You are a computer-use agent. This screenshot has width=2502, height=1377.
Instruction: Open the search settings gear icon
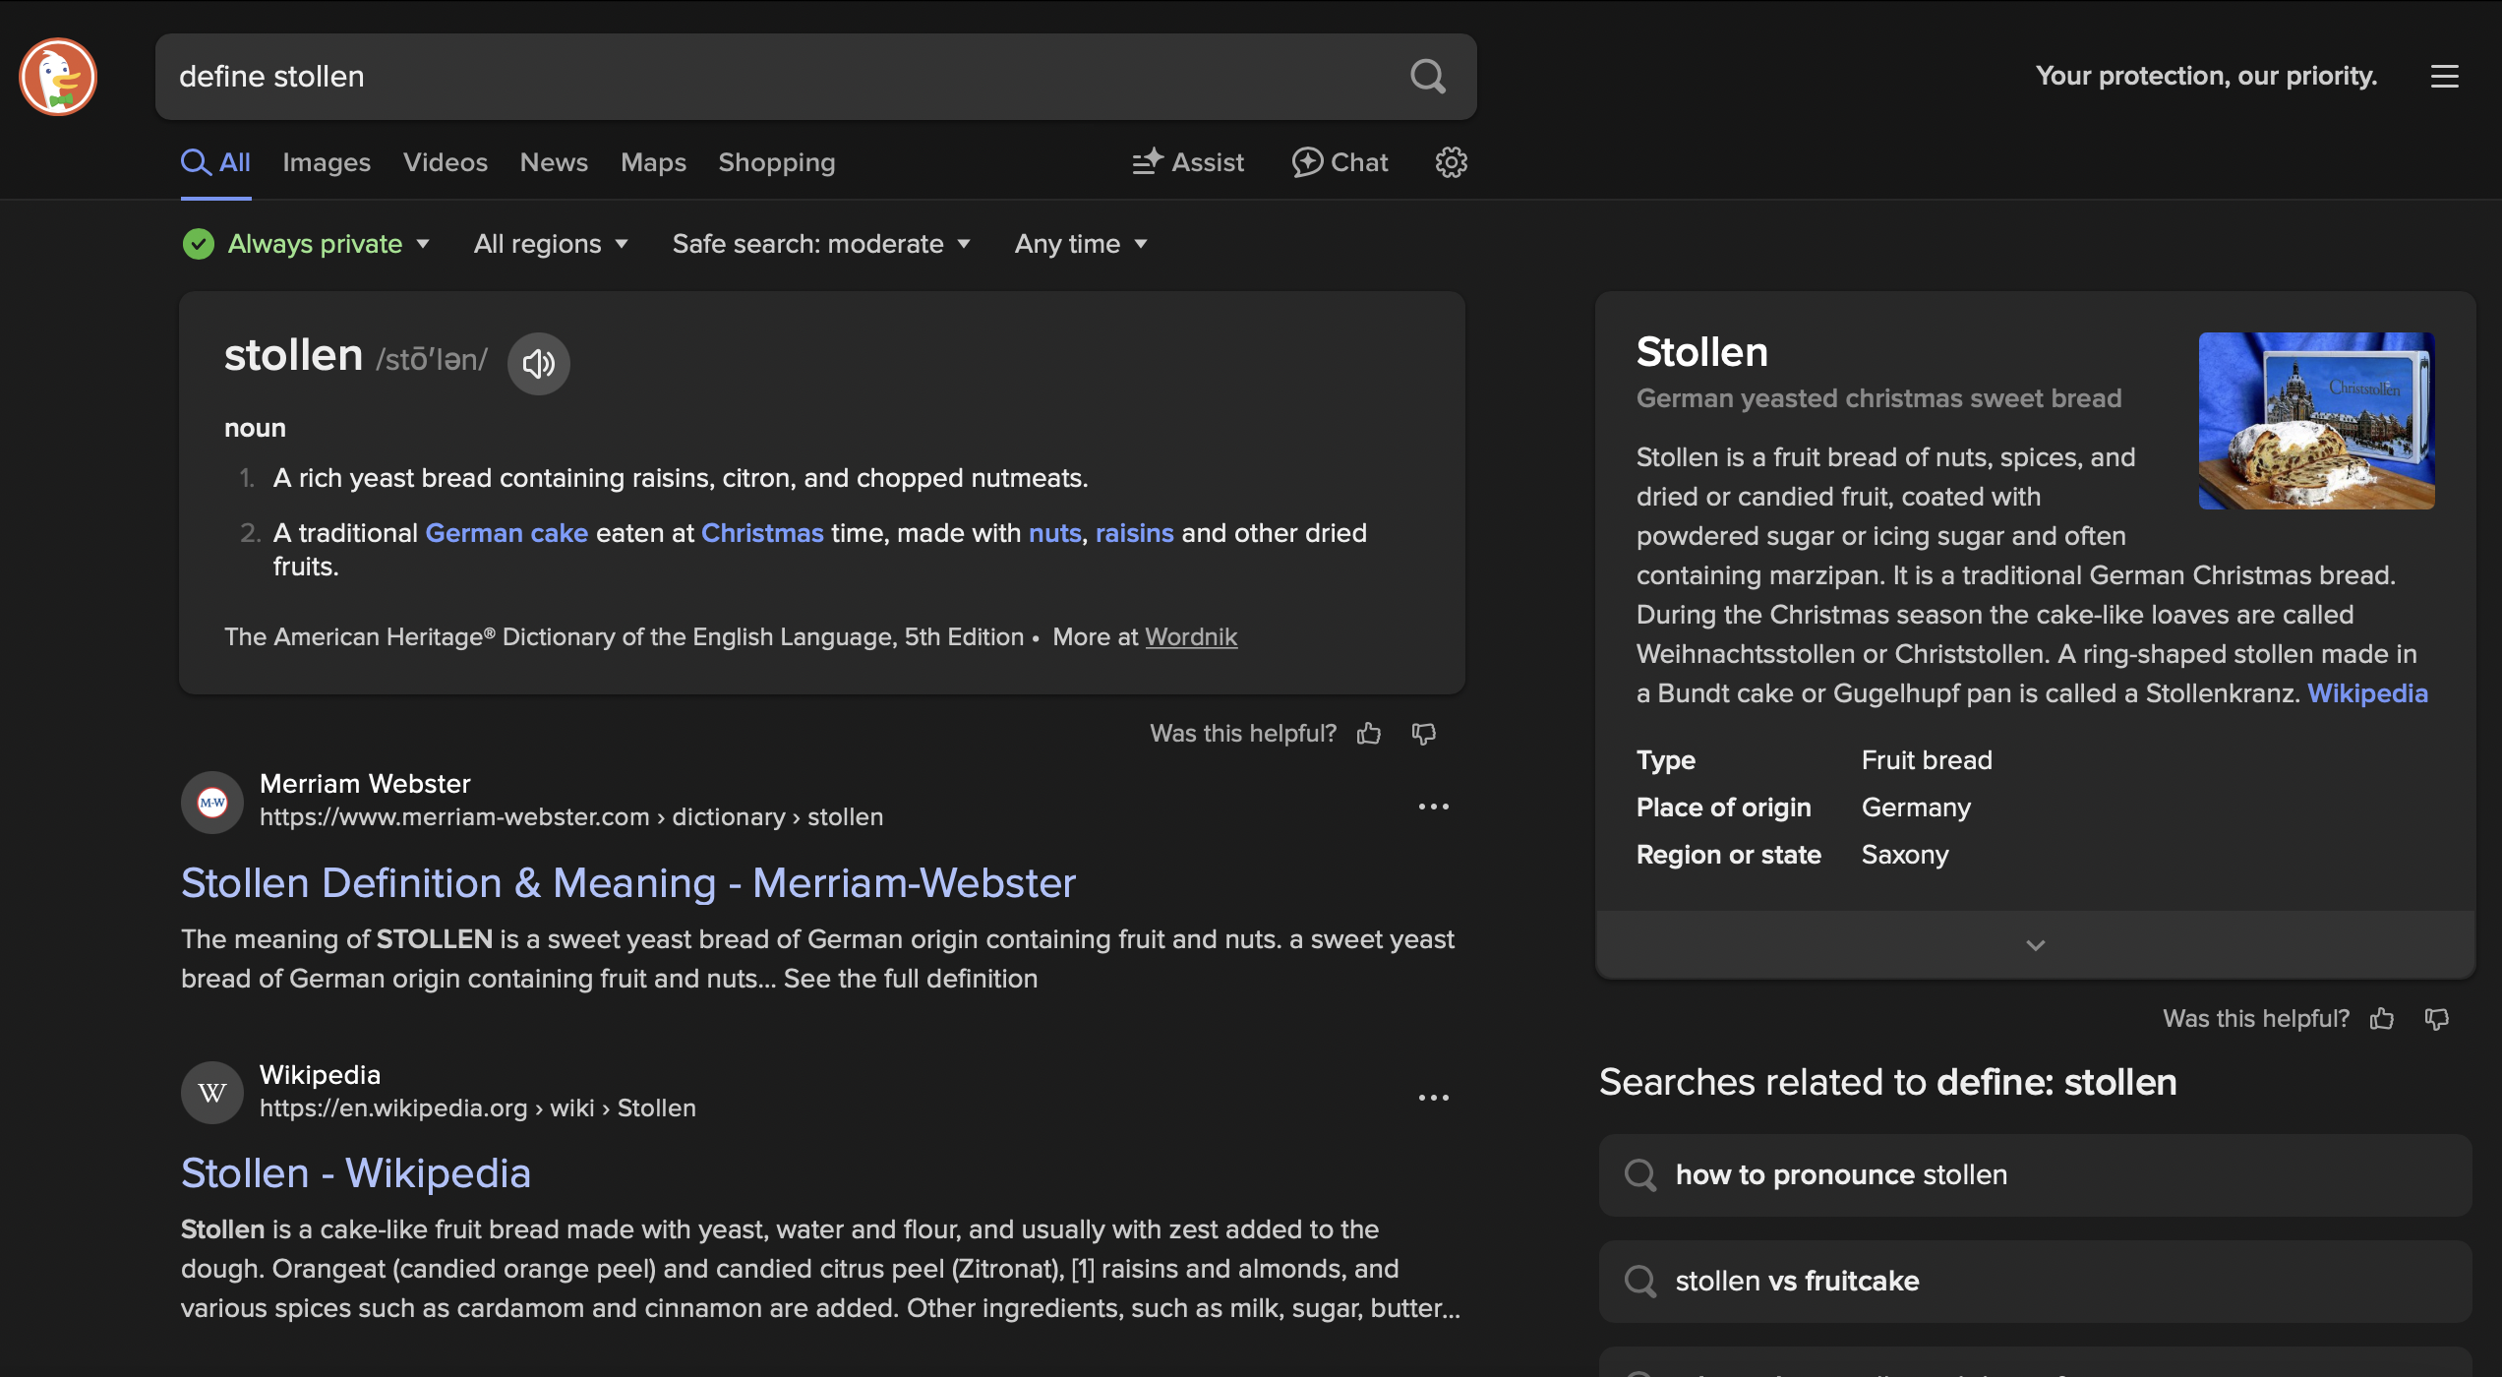[x=1451, y=162]
